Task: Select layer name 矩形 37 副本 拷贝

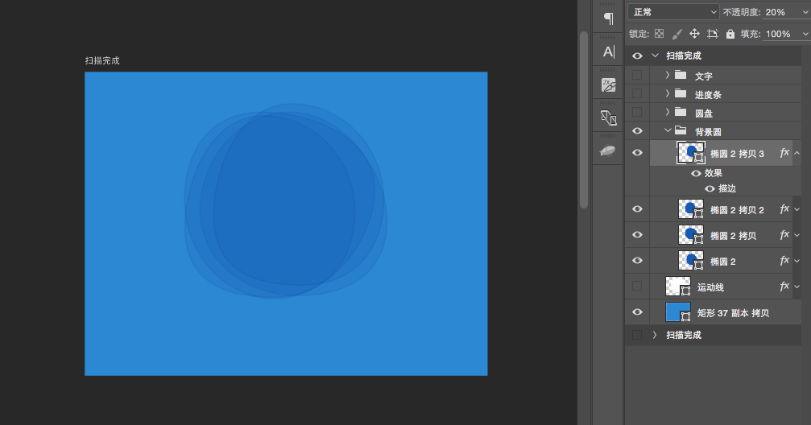Action: pyautogui.click(x=733, y=313)
